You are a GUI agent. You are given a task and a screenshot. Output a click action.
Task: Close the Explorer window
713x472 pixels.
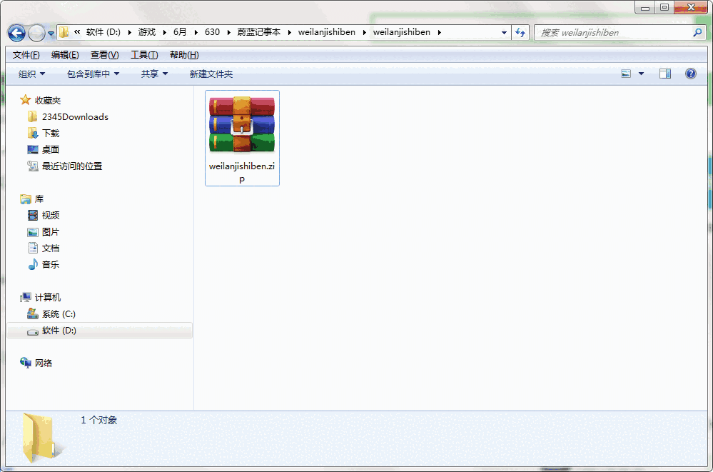tap(691, 7)
